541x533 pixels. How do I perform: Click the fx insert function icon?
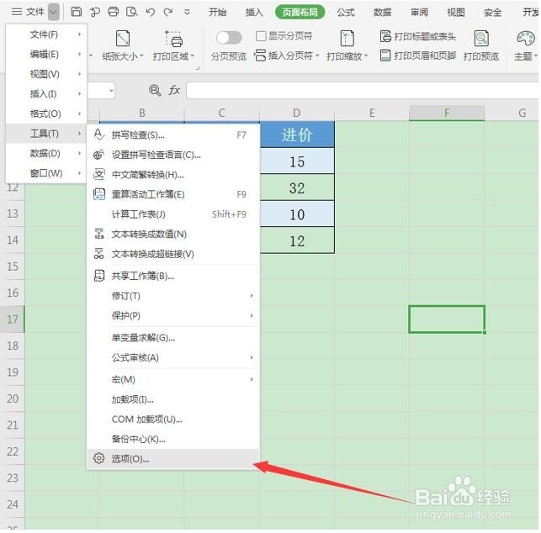[x=174, y=90]
